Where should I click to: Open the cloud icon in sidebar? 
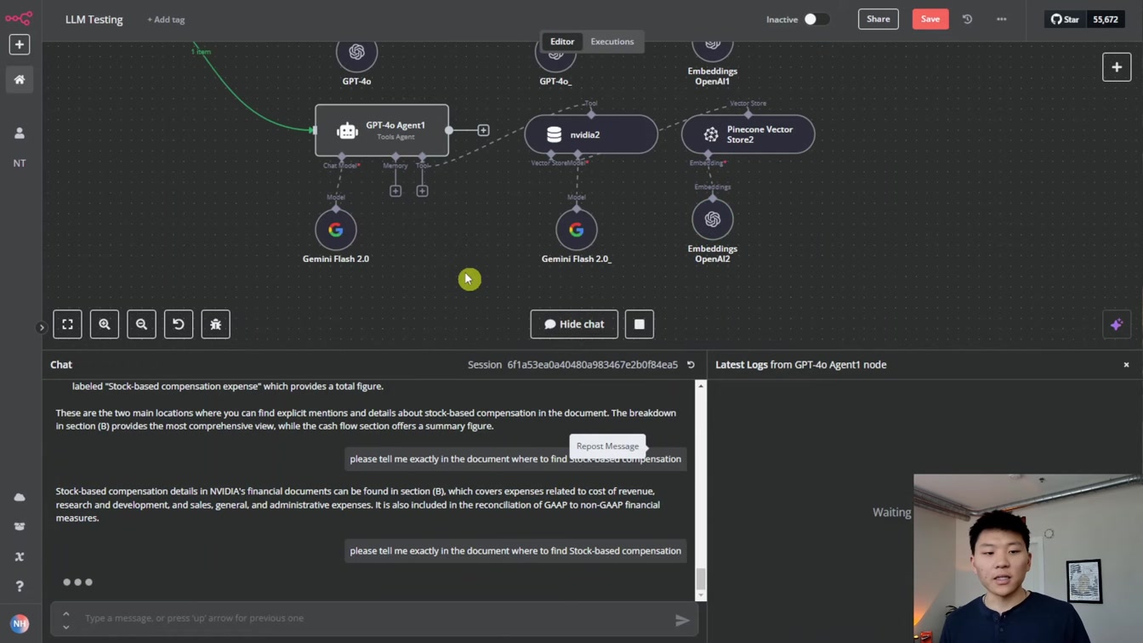20,498
